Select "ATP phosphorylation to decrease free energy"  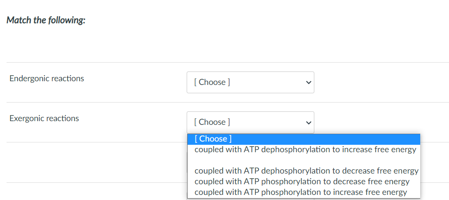click(x=302, y=181)
